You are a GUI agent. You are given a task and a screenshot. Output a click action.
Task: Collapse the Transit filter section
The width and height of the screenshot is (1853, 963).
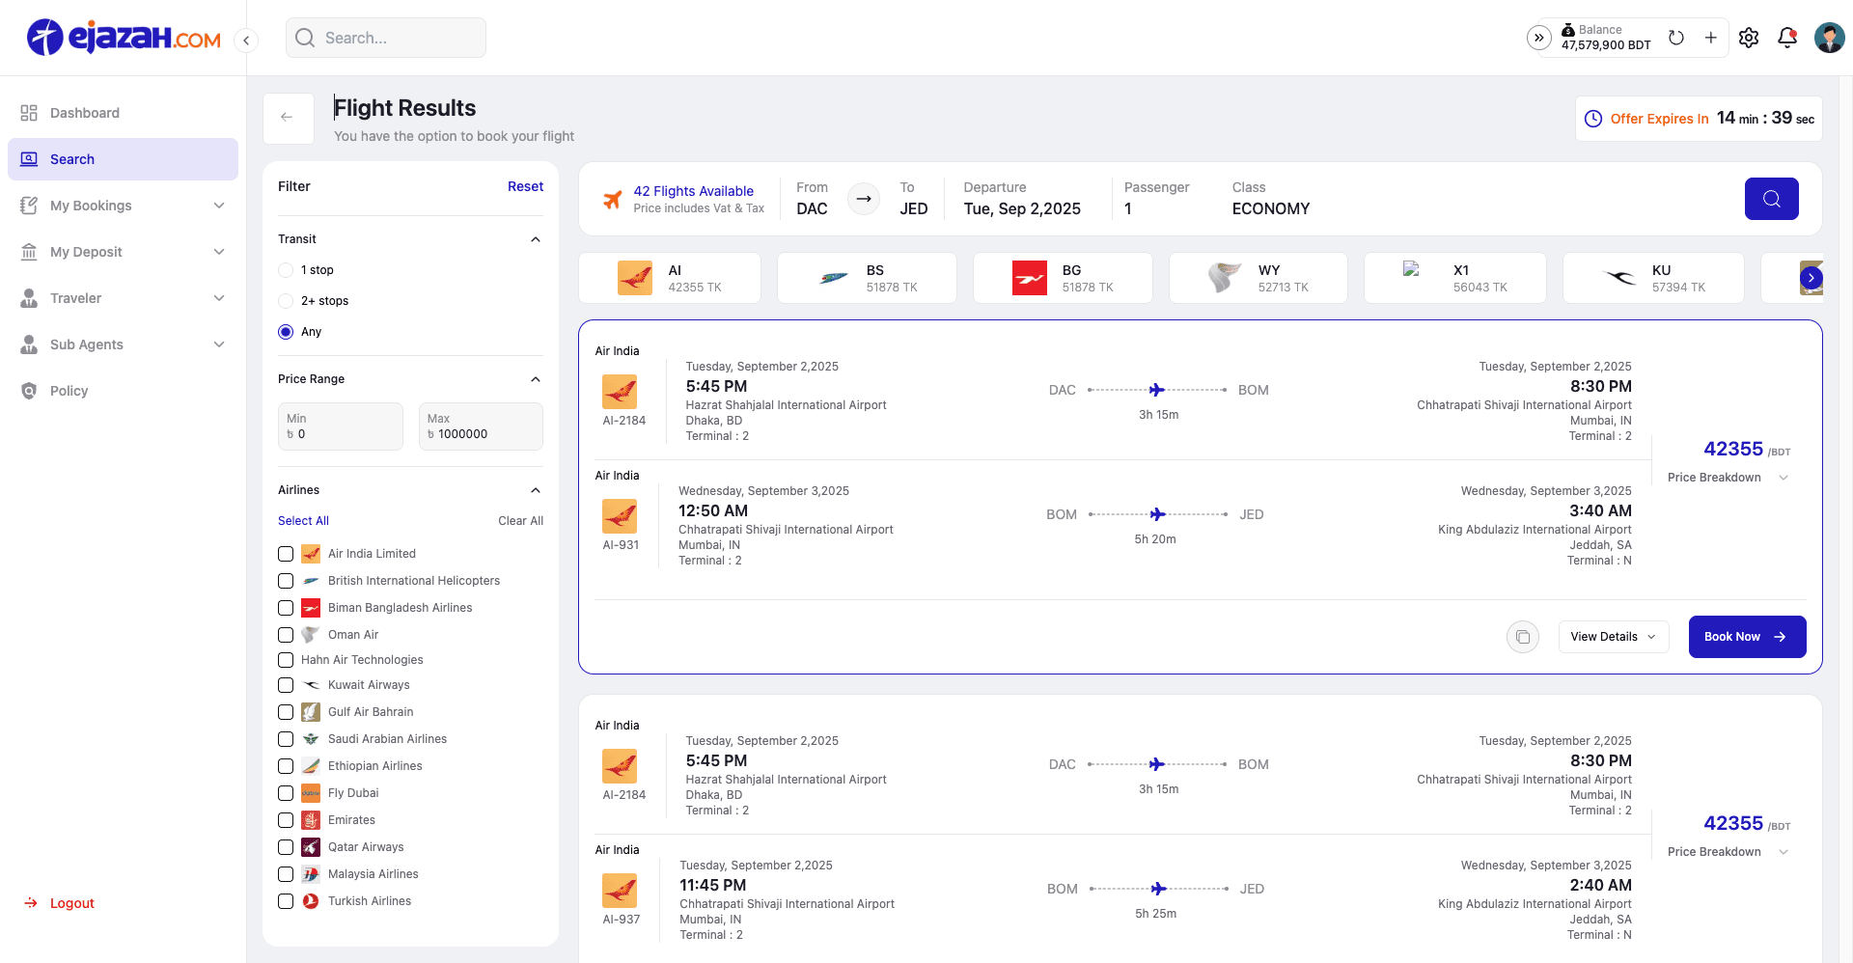536,239
